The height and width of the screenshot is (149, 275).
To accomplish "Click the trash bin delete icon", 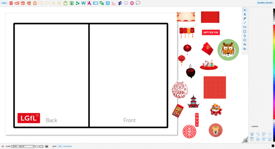I will 252,134.
